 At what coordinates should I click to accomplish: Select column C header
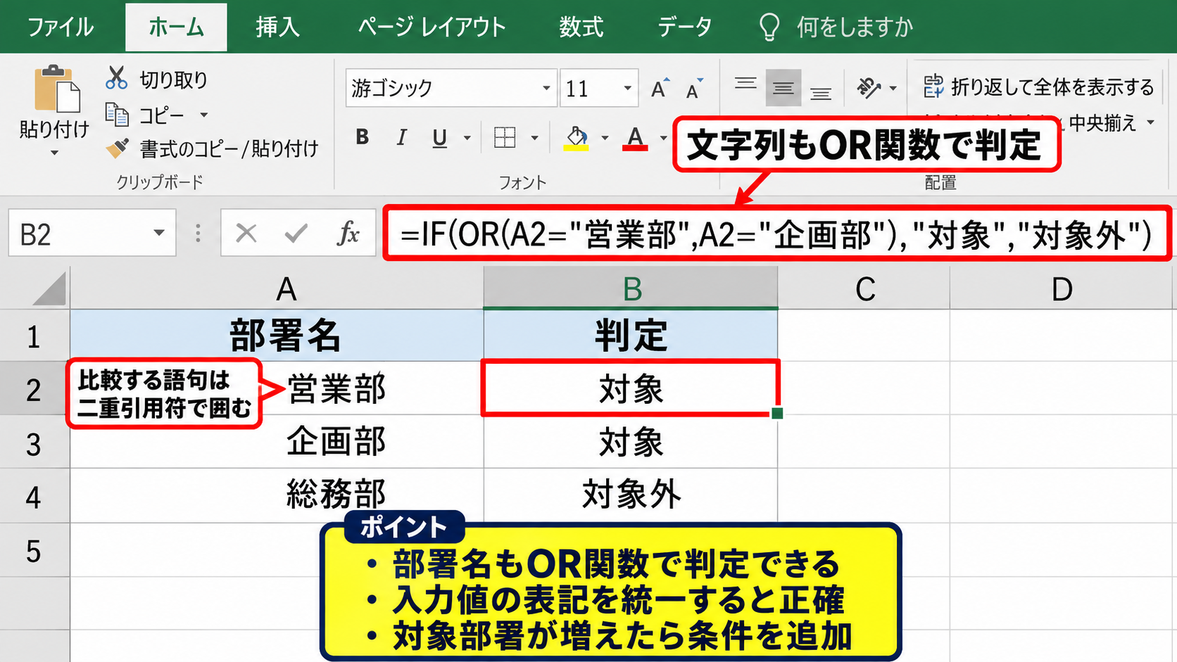point(864,288)
